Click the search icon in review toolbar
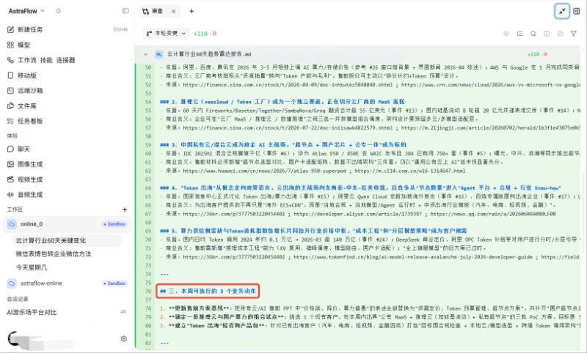The width and height of the screenshot is (587, 353). 533,34
